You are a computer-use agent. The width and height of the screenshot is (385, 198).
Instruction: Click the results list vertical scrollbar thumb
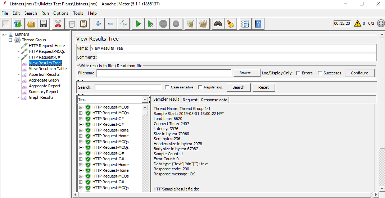pyautogui.click(x=145, y=112)
